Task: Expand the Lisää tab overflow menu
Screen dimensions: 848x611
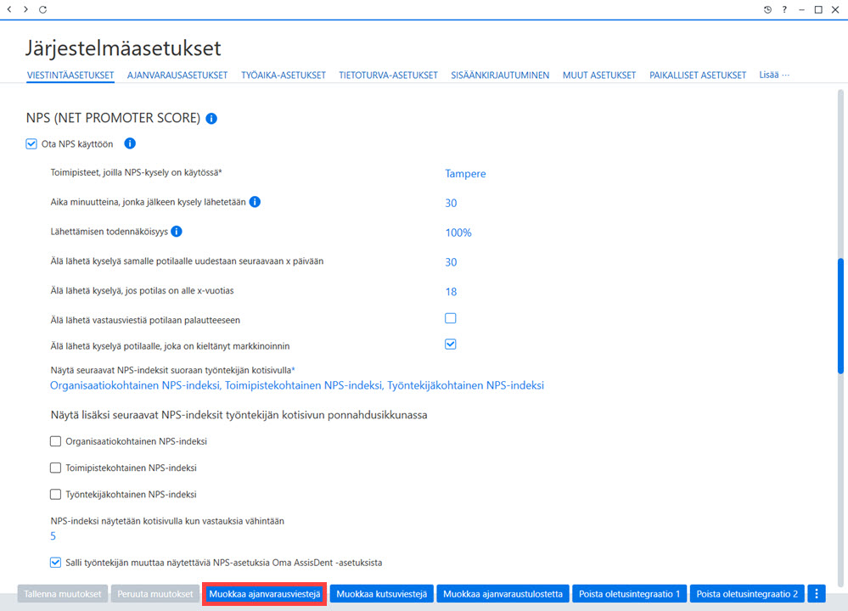Action: pyautogui.click(x=774, y=75)
